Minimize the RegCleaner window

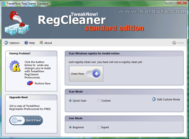tap(168, 2)
